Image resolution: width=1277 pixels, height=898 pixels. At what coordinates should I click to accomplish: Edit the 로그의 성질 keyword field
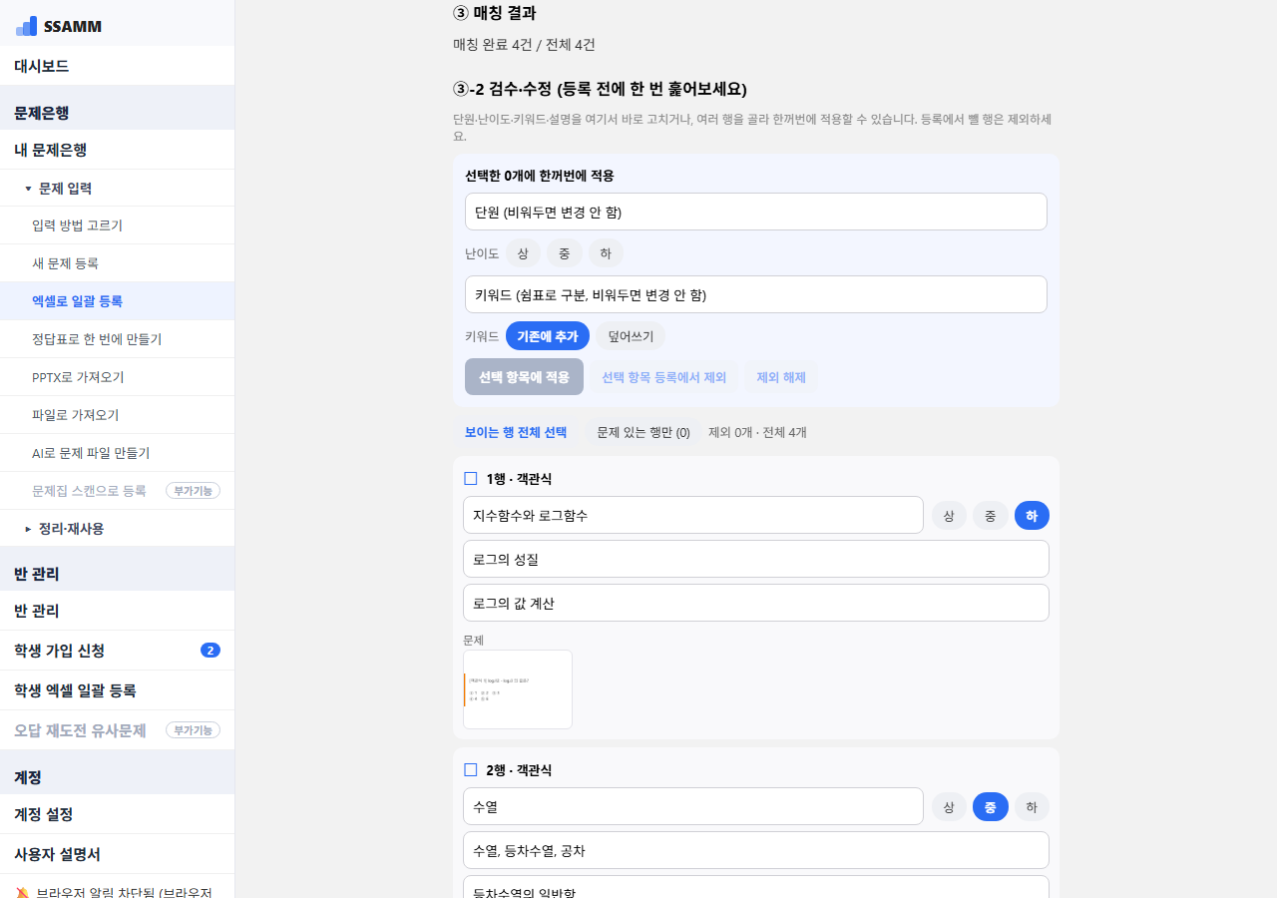[756, 559]
